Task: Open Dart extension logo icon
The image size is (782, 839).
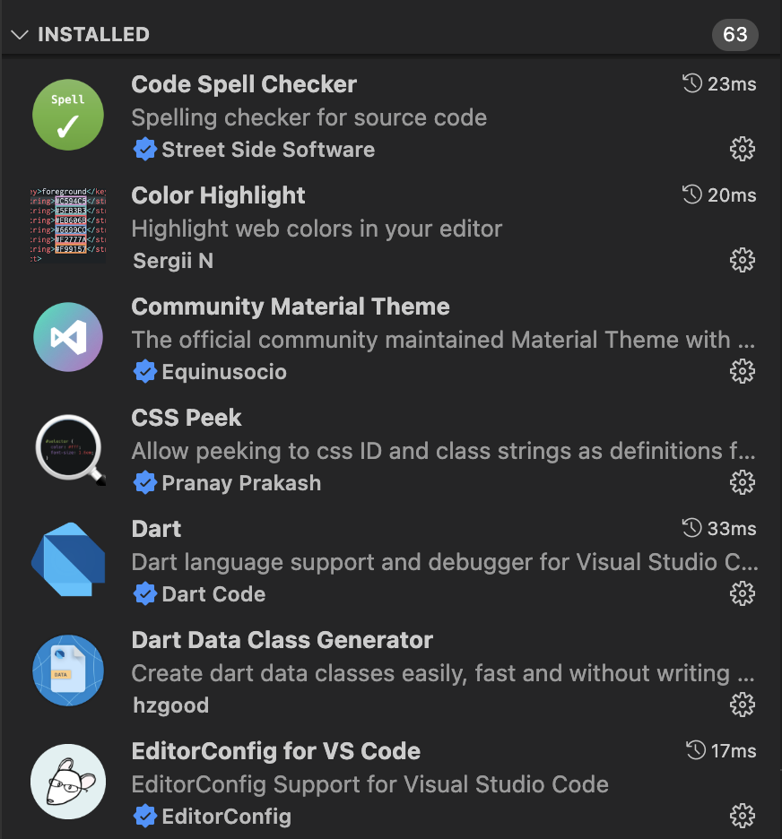Action: [x=68, y=559]
